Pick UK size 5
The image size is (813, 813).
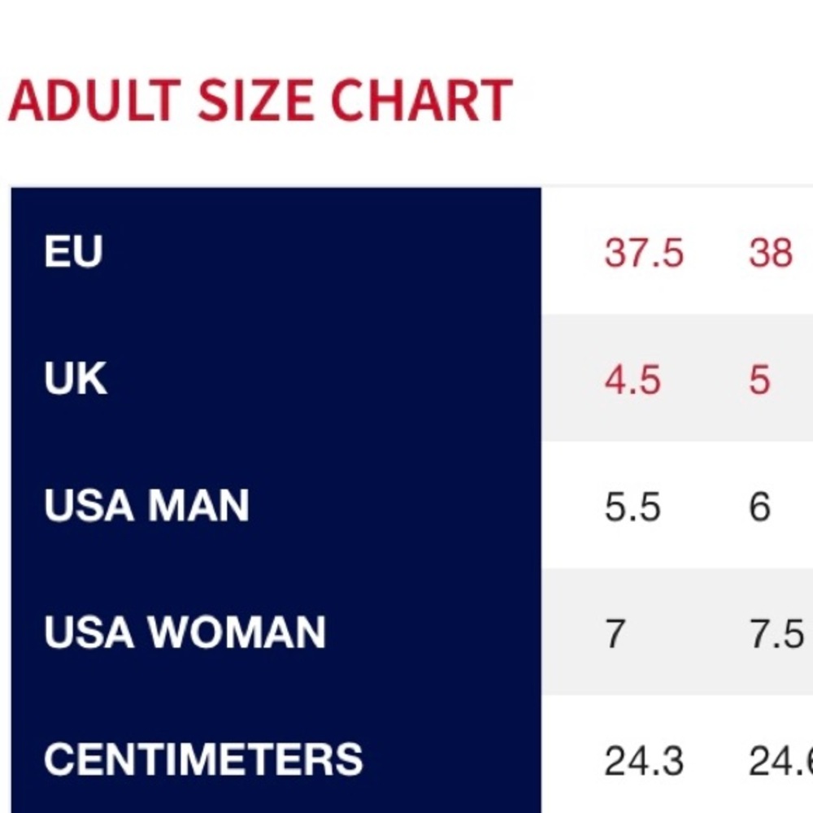pos(759,380)
